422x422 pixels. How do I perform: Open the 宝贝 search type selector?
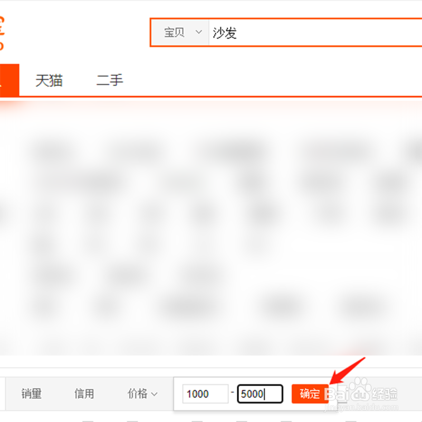180,32
